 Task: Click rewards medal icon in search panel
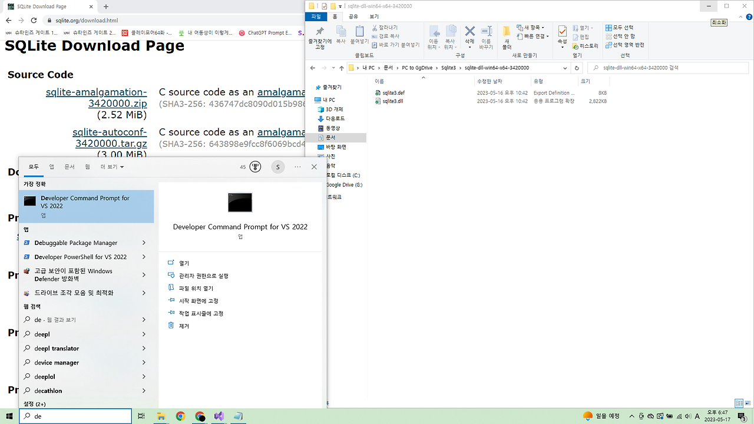click(x=255, y=167)
